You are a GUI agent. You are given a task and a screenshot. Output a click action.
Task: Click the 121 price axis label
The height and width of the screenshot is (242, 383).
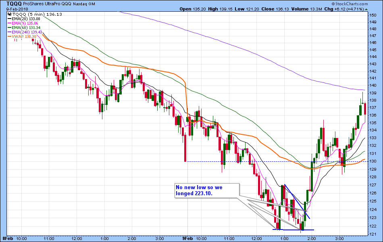373,234
